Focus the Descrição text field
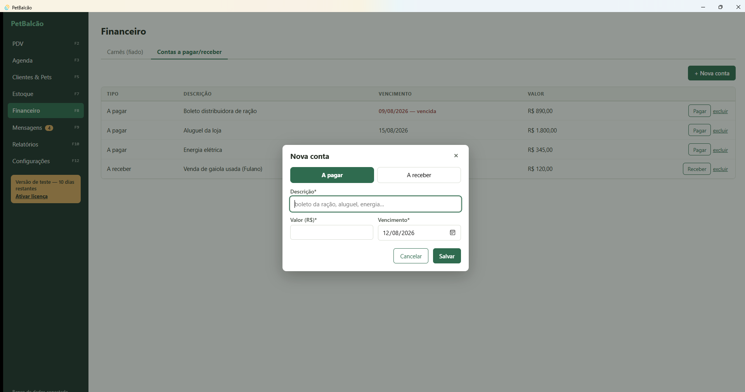The image size is (745, 392). click(x=376, y=204)
